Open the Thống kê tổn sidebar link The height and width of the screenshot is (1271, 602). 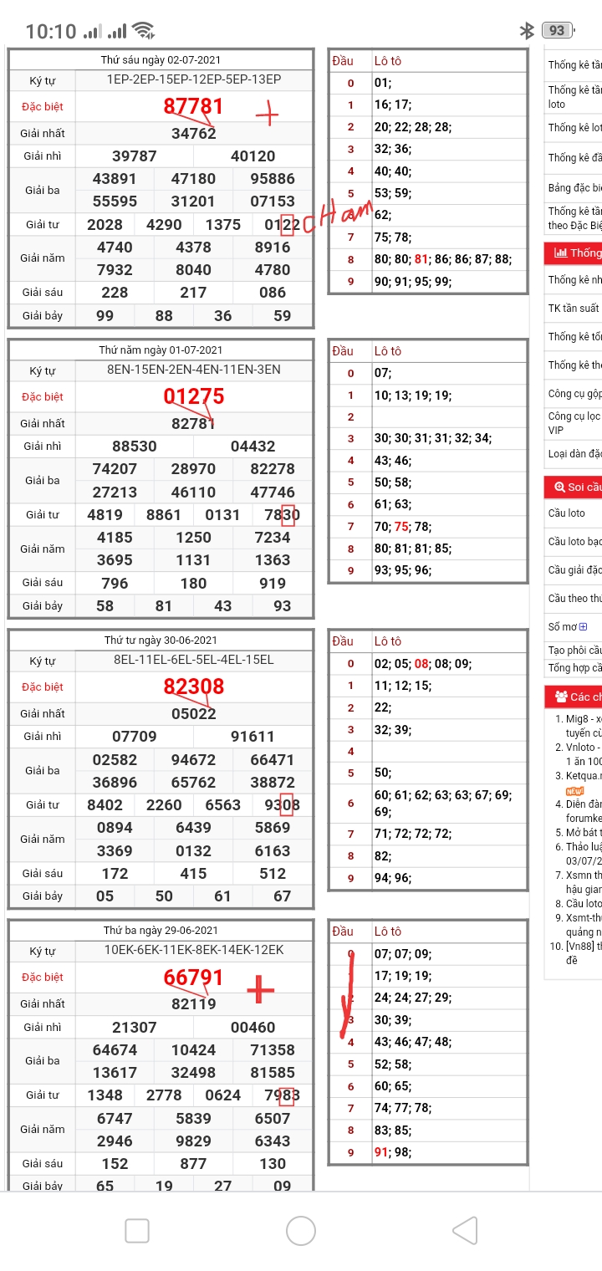point(574,337)
